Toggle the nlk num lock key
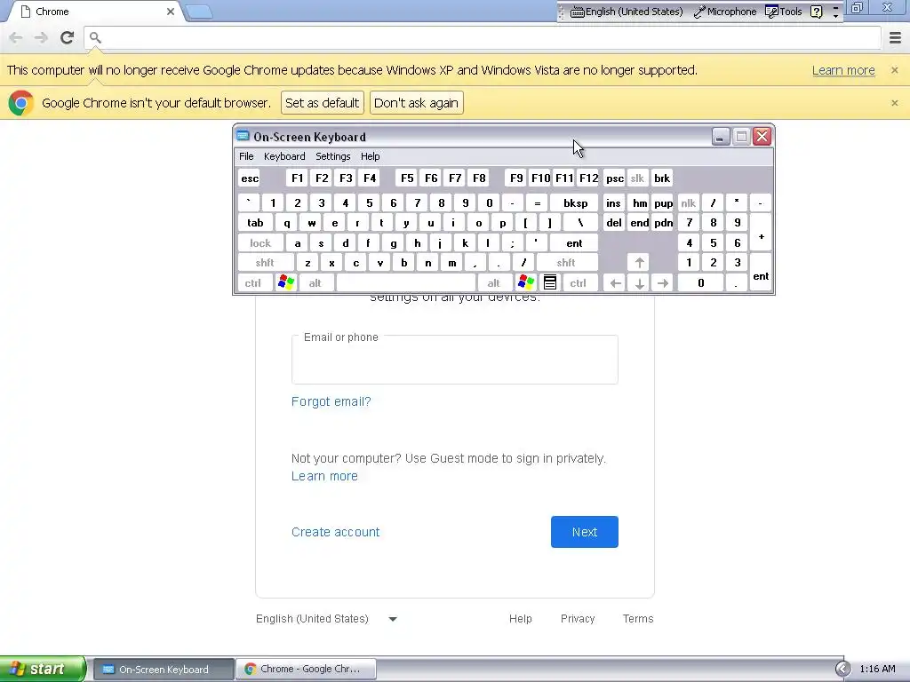The height and width of the screenshot is (682, 910). 689,203
